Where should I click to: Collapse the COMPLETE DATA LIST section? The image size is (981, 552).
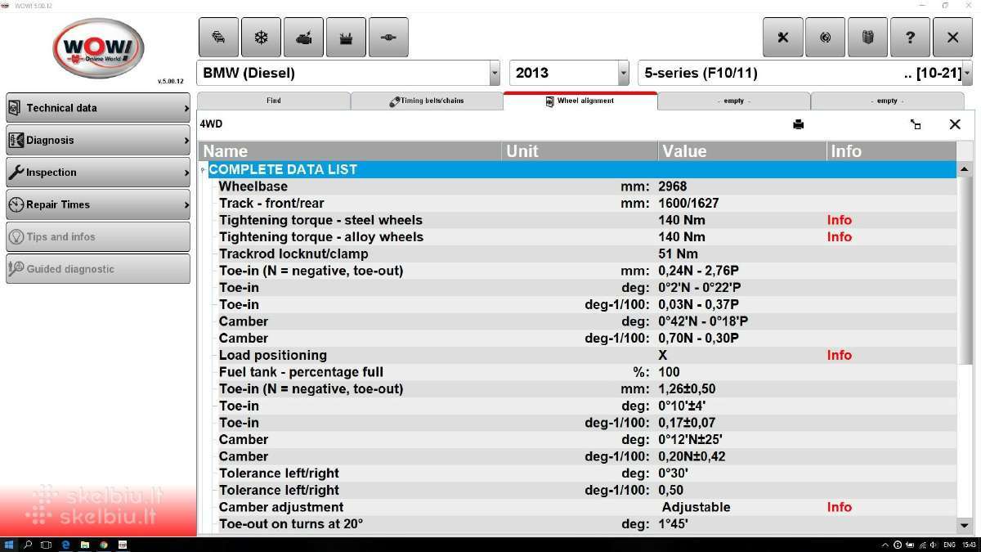(x=204, y=169)
